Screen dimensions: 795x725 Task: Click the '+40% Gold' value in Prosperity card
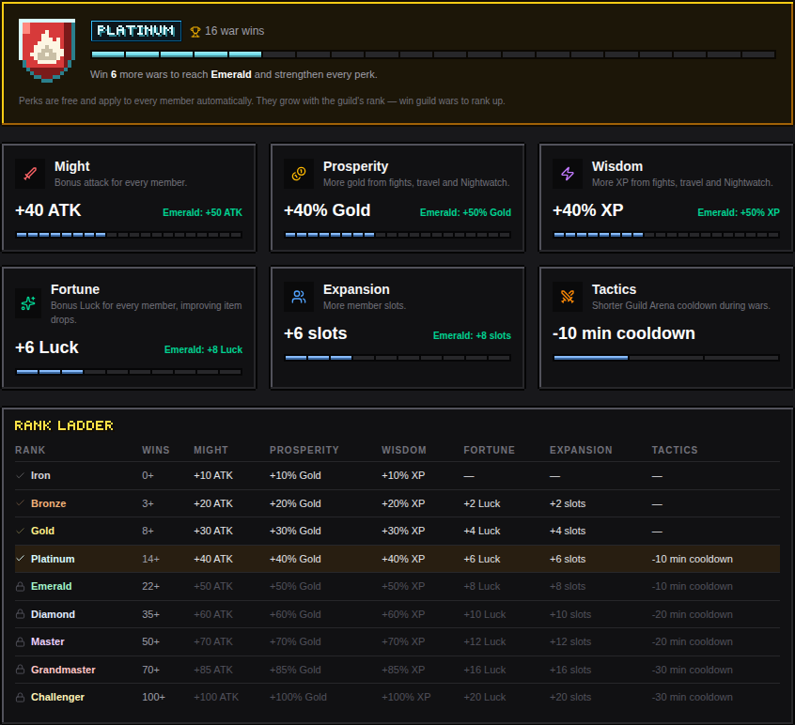[327, 210]
